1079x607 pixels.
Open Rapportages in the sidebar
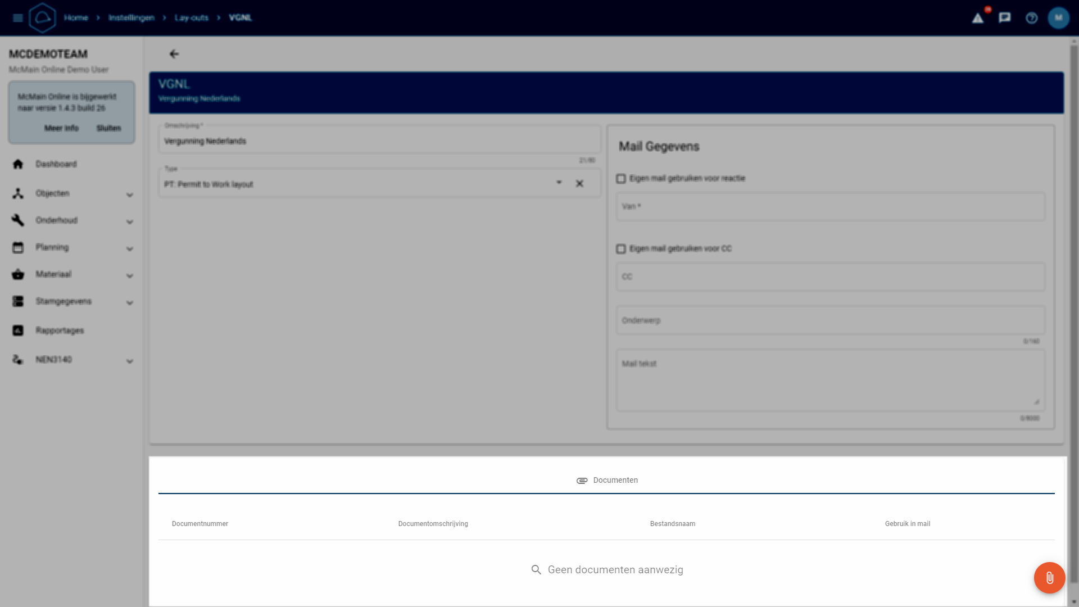pos(60,330)
